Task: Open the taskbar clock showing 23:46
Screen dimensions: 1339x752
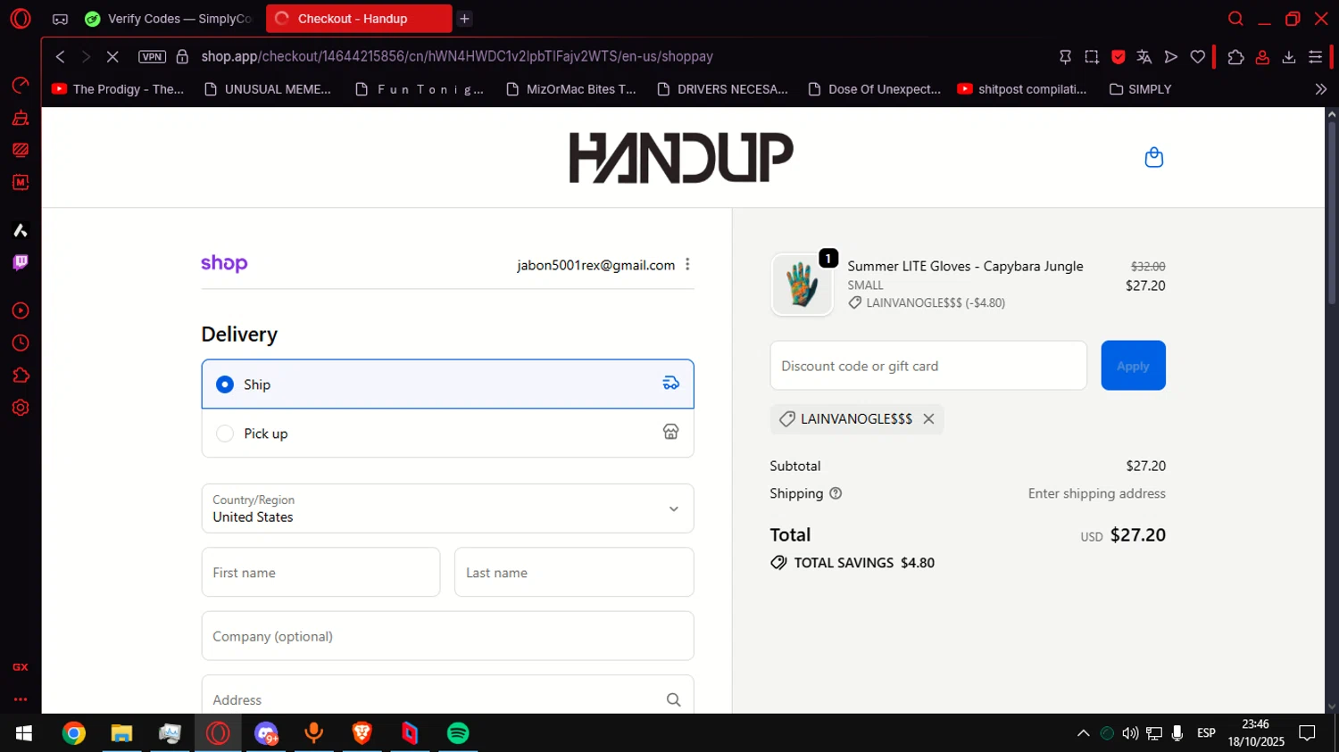Action: [x=1255, y=733]
